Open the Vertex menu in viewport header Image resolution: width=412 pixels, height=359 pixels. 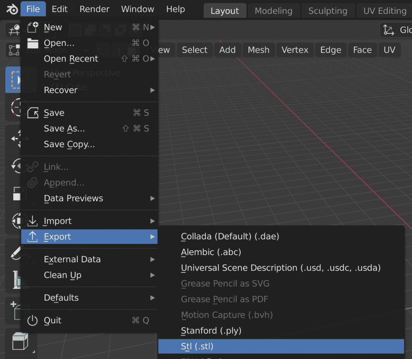295,50
